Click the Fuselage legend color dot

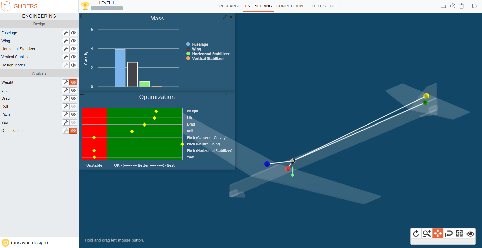click(188, 44)
